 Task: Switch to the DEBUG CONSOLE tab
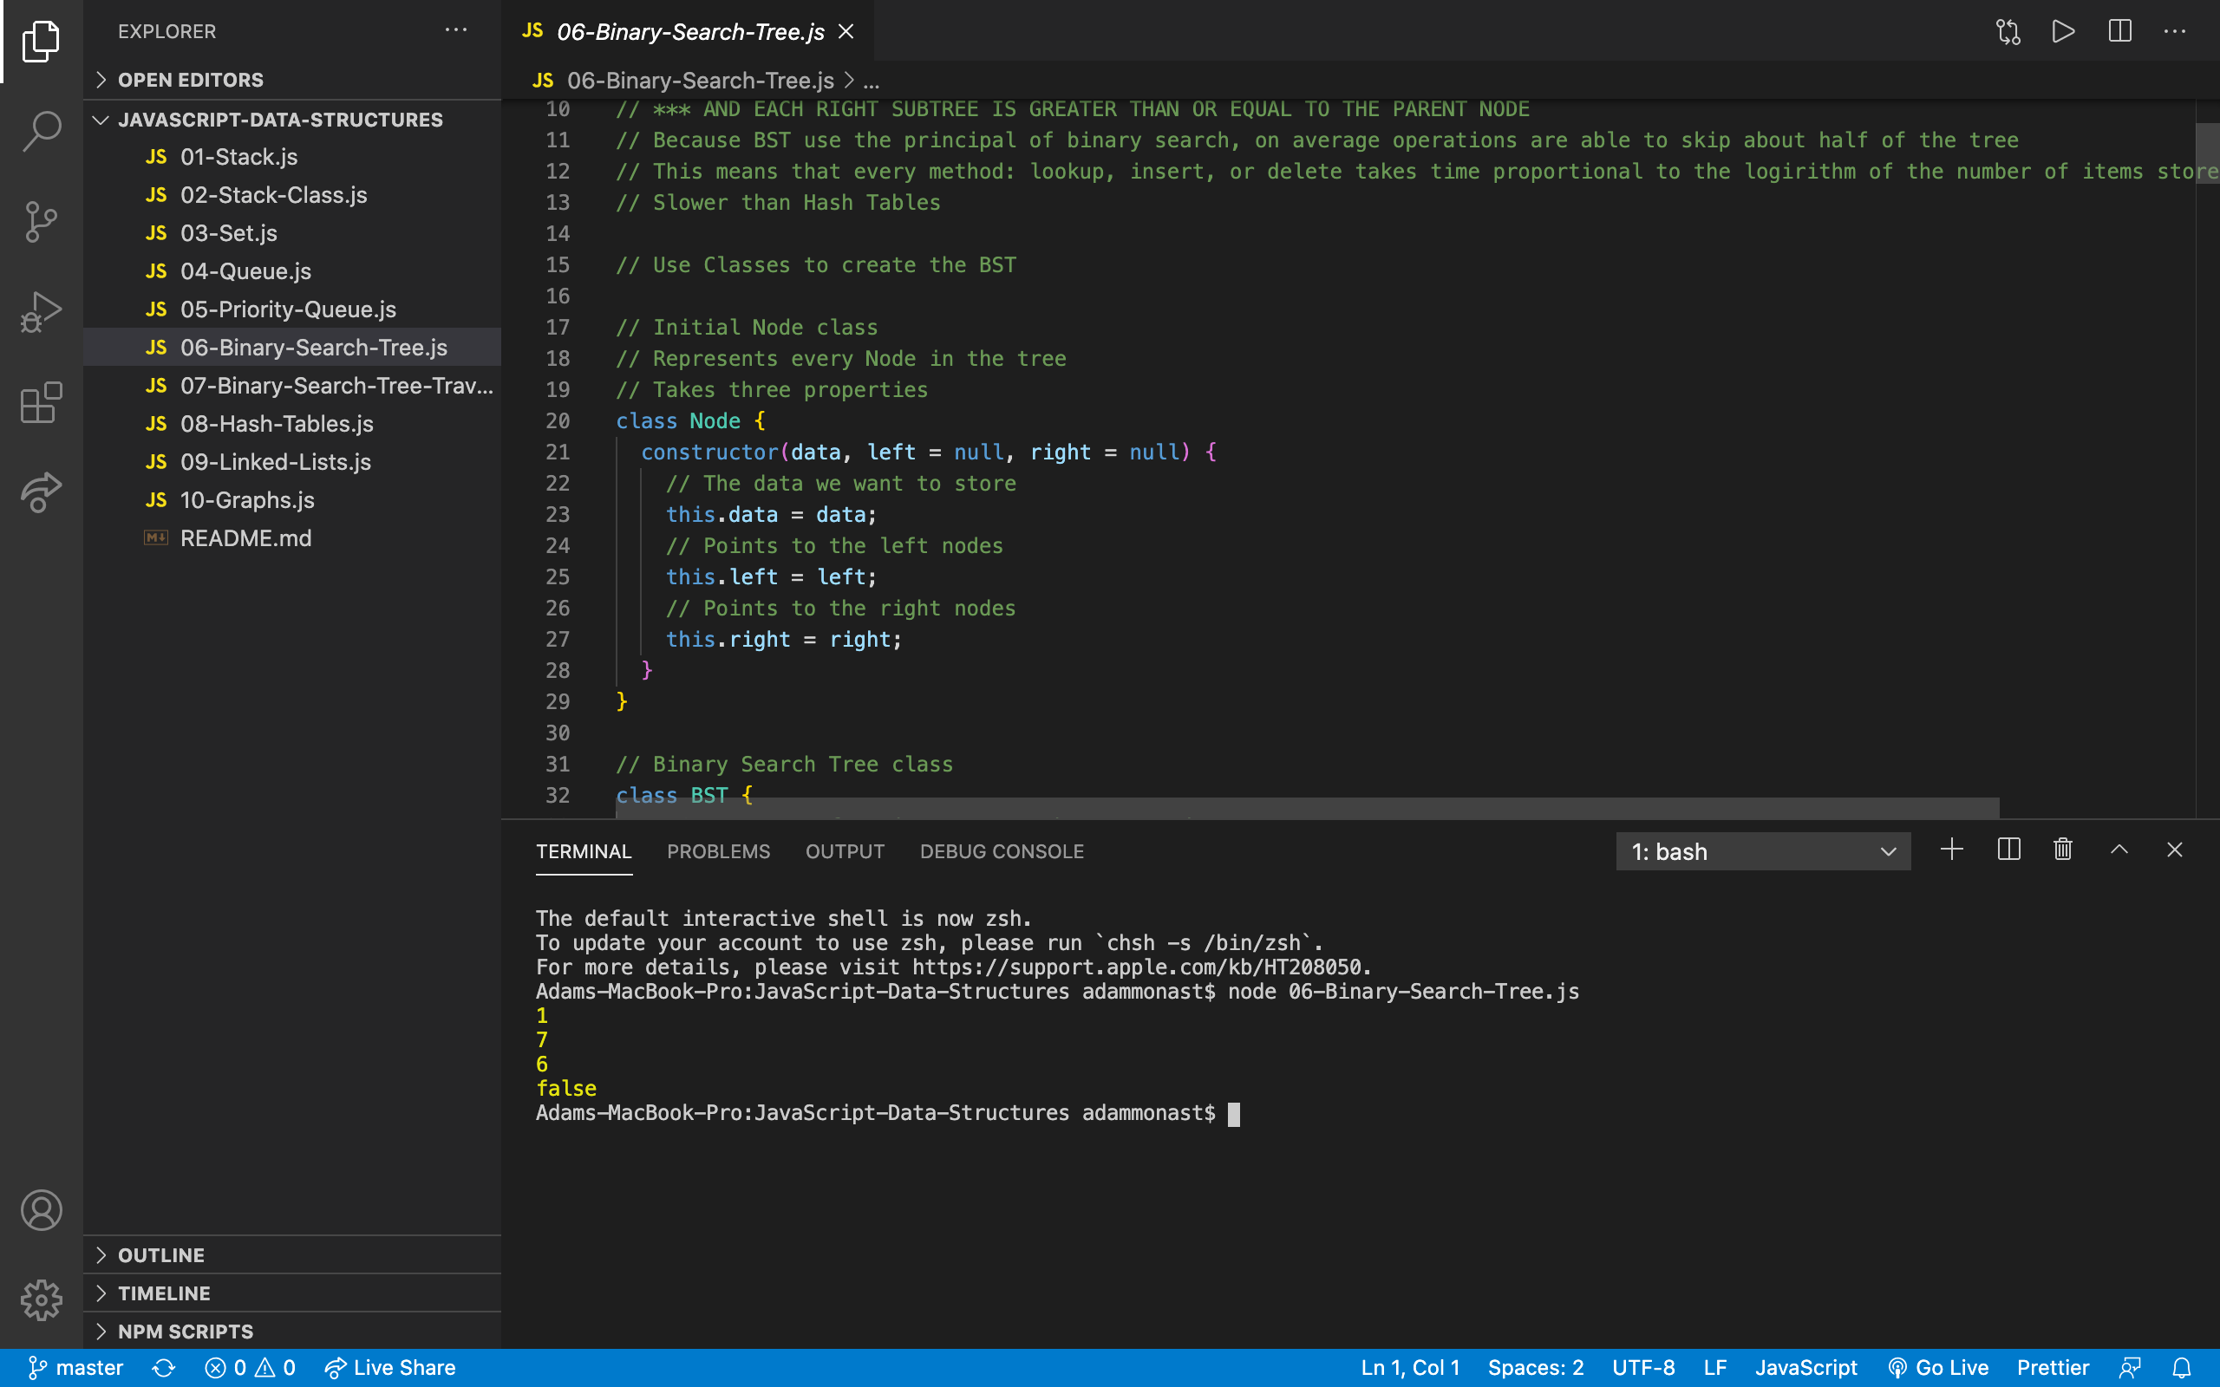click(x=1001, y=851)
